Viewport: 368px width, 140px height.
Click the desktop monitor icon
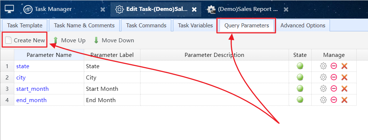[x=9, y=9]
